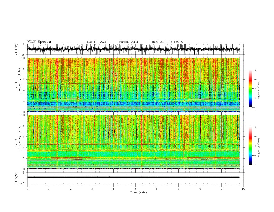Viewport: 274px width, 212px height.
Task: Click the ch.1 color bar log(PSD) units label
Action: click(259, 90)
